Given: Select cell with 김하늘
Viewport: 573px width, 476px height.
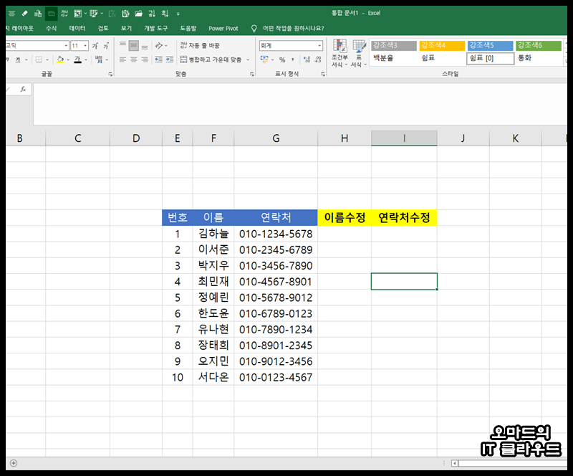Looking at the screenshot, I should [x=213, y=234].
